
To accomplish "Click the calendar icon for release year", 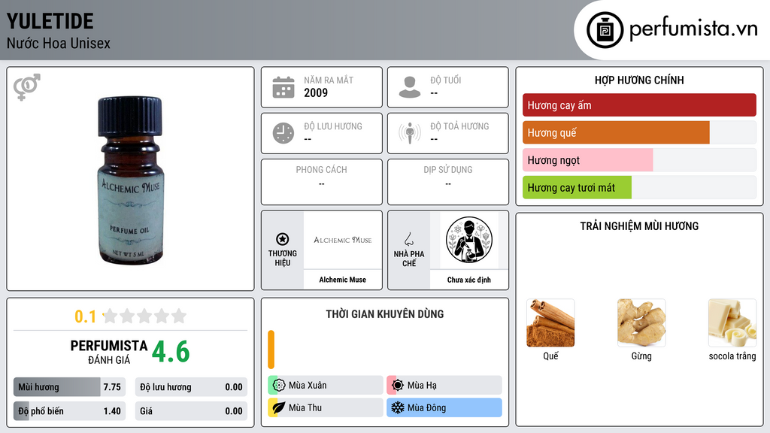I will click(x=283, y=87).
